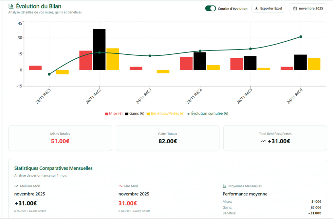Toggle the Courbe d'évolution switch off

point(211,9)
